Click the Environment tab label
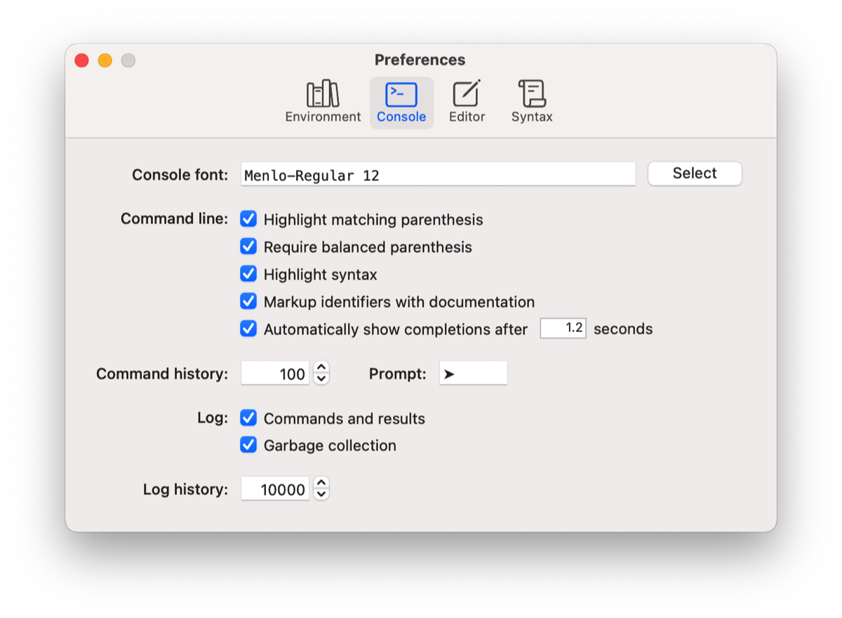This screenshot has height=618, width=842. click(x=323, y=117)
